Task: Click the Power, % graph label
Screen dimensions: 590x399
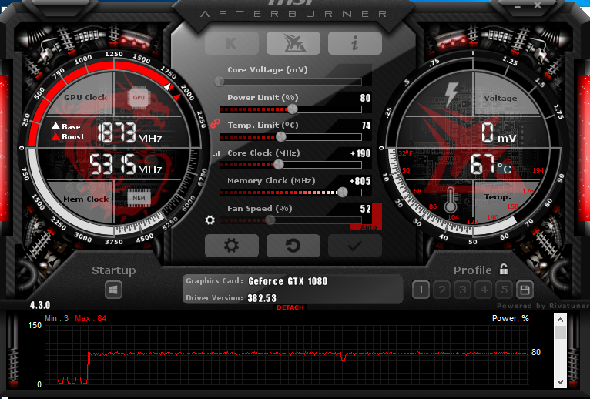Action: [x=511, y=318]
